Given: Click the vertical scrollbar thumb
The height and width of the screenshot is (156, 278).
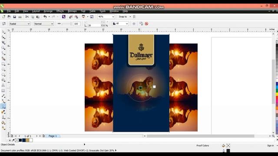Looking at the screenshot, I should tap(273, 81).
